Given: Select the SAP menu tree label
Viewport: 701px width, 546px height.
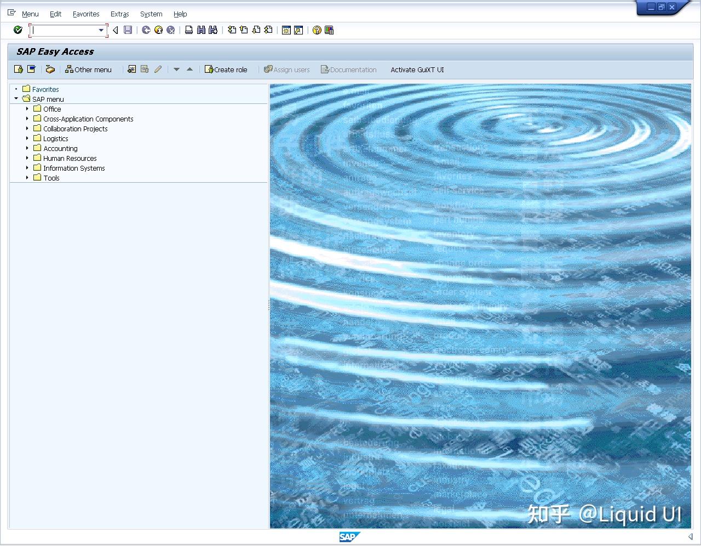Looking at the screenshot, I should [x=48, y=99].
